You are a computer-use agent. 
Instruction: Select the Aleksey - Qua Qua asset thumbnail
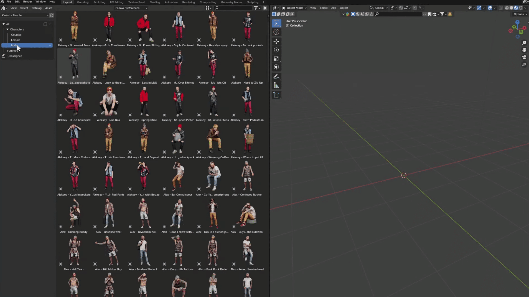point(108,101)
